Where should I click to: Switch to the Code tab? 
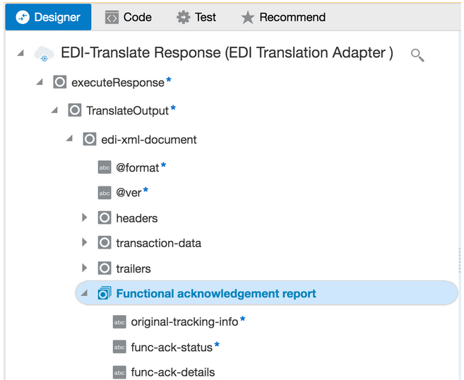[129, 17]
